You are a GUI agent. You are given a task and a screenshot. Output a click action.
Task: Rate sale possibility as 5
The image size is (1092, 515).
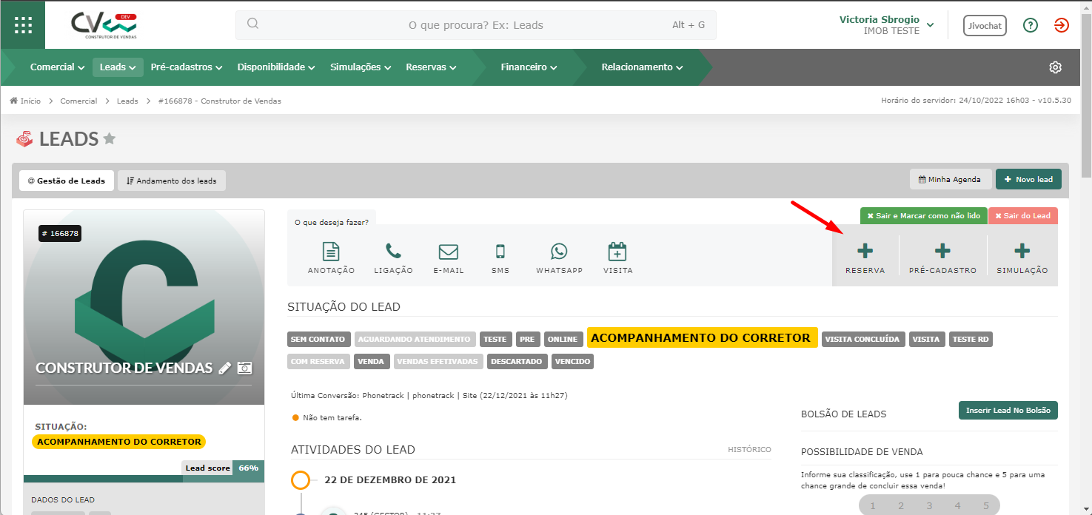[x=986, y=506]
